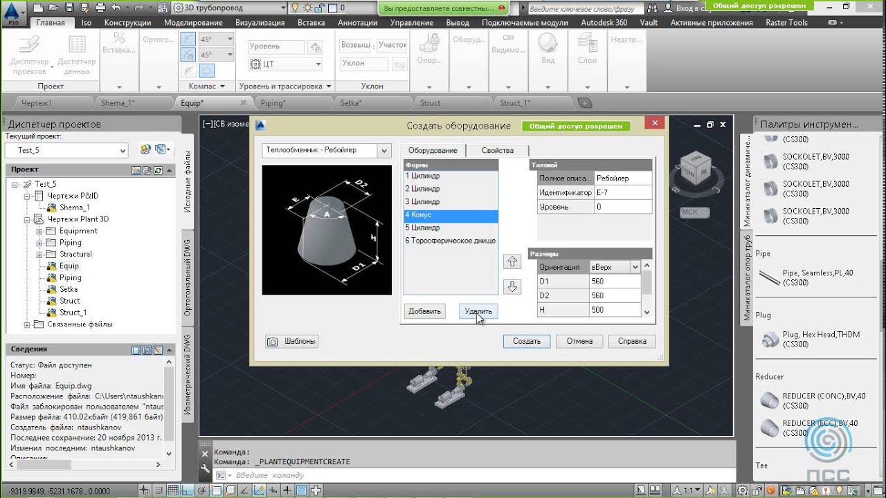Toggle the first compass snap button in Компас panel

(x=189, y=39)
